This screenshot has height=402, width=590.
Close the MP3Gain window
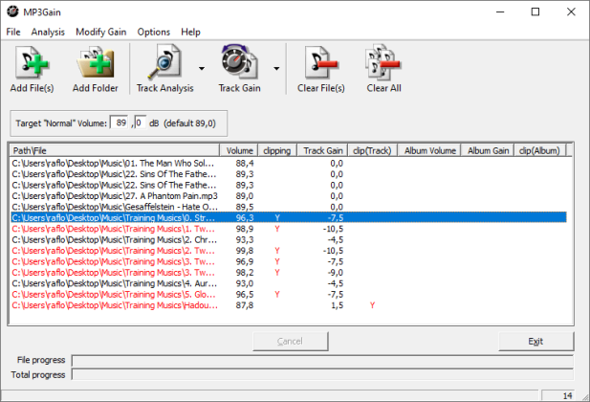pos(571,12)
